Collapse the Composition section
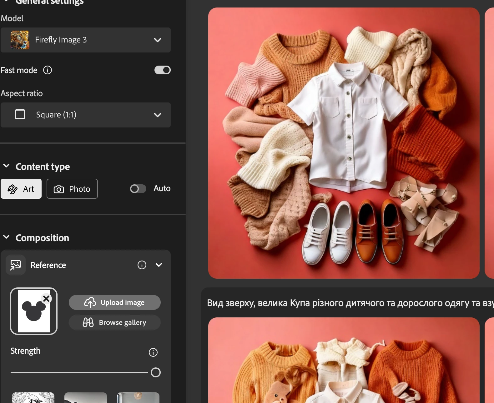This screenshot has width=494, height=403. pyautogui.click(x=6, y=237)
